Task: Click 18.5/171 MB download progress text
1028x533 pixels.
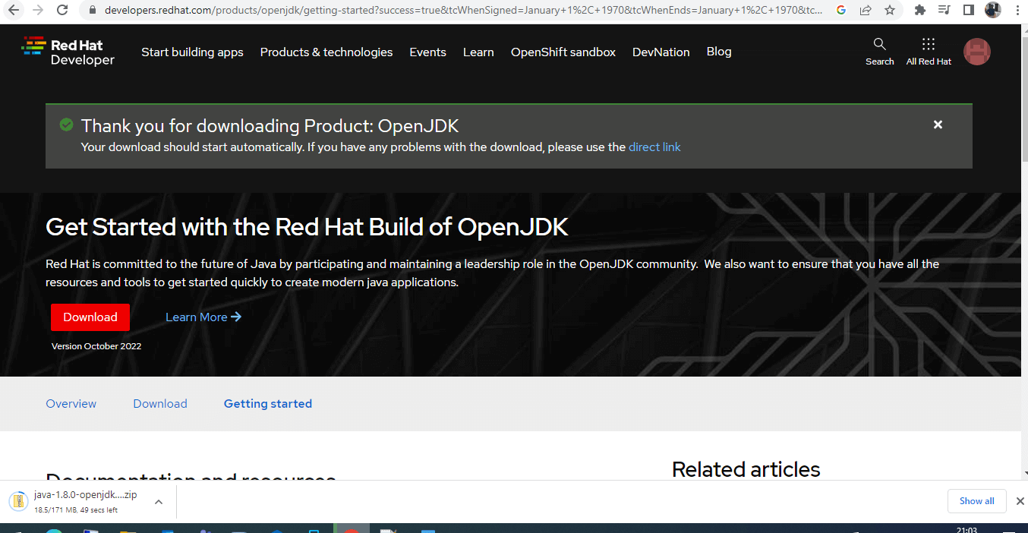Action: (76, 510)
